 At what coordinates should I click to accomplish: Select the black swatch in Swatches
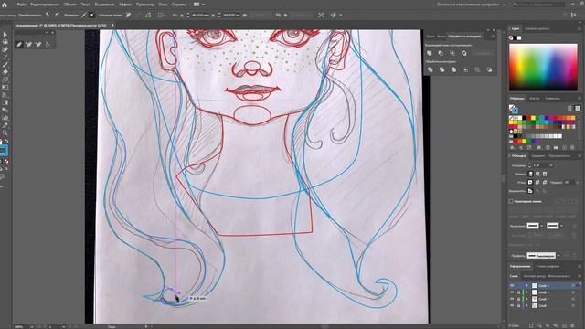[525, 118]
